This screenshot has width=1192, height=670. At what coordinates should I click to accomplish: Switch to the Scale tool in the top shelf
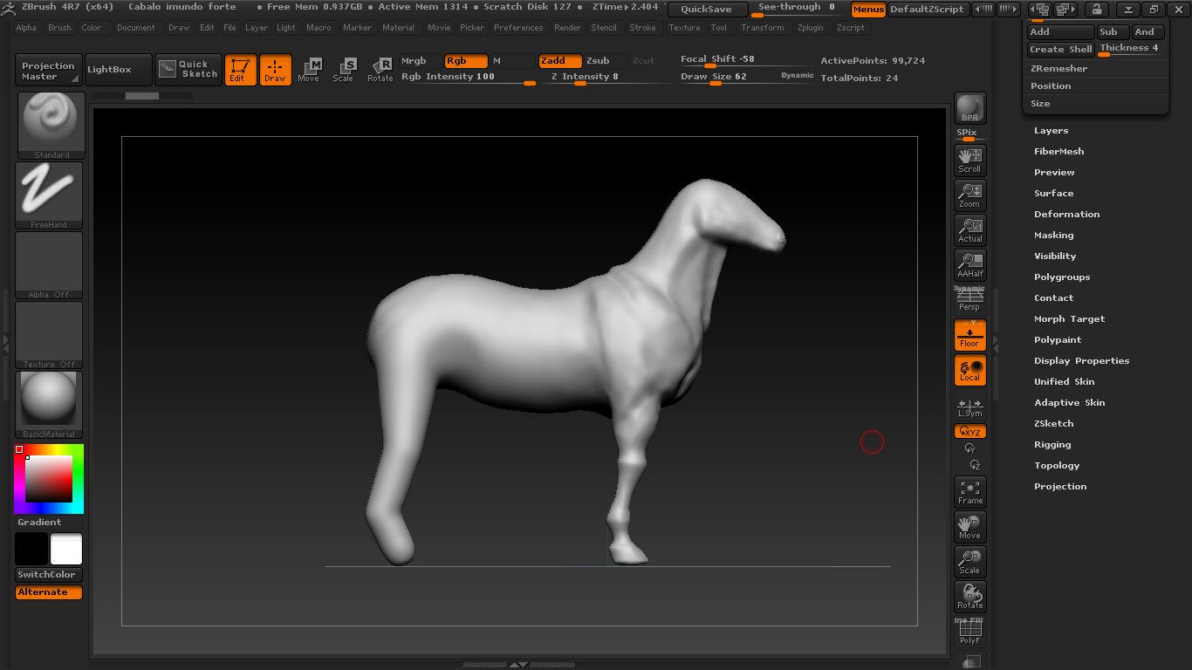click(344, 70)
